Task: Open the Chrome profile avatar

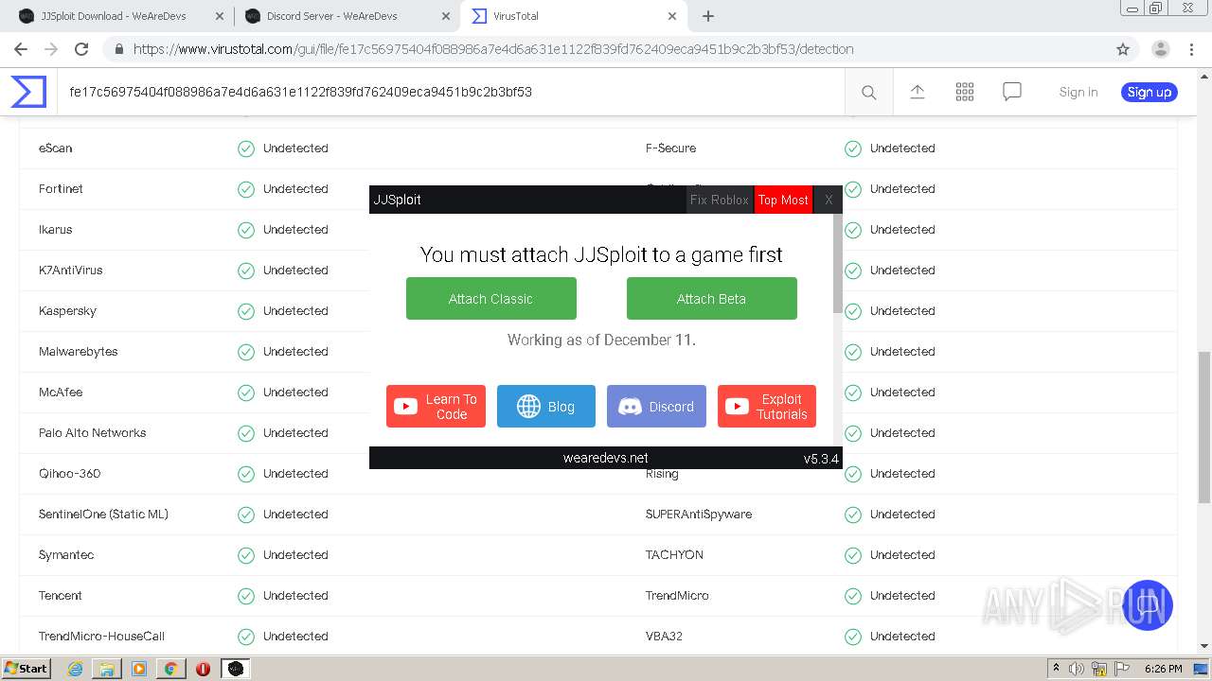Action: pos(1160,49)
